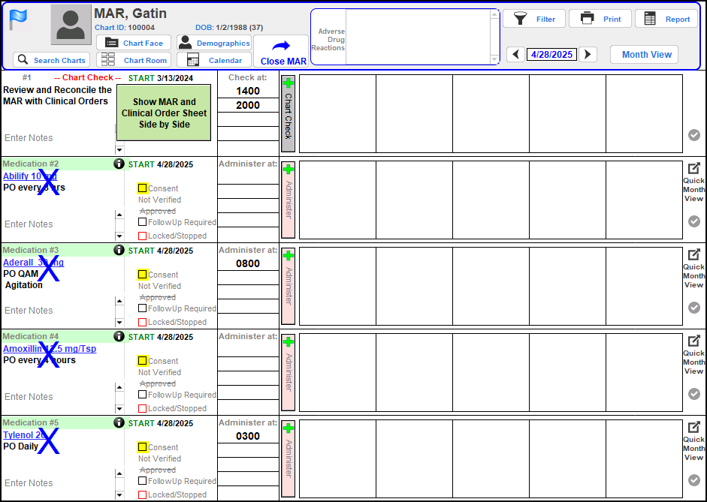Open the Chart Face view
The width and height of the screenshot is (707, 502).
134,44
